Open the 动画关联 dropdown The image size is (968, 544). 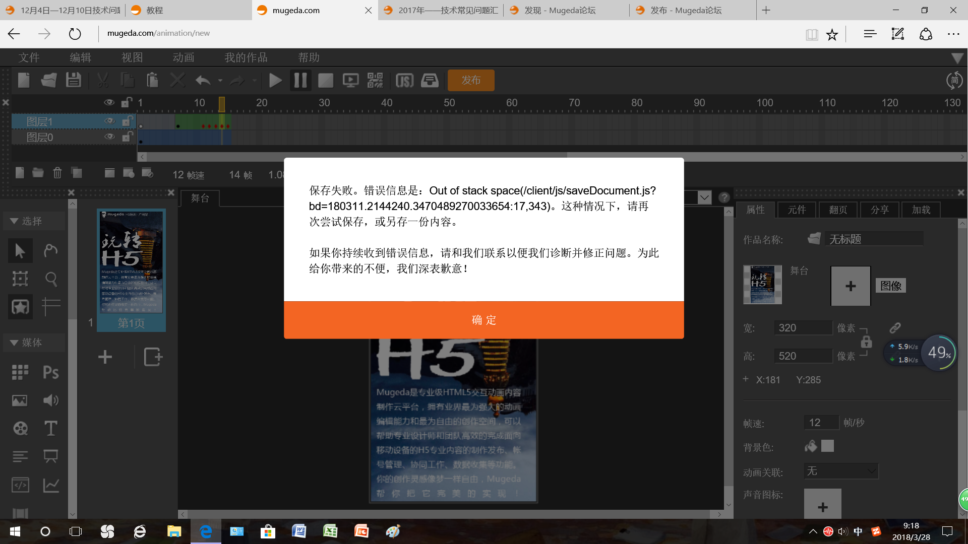tap(841, 471)
